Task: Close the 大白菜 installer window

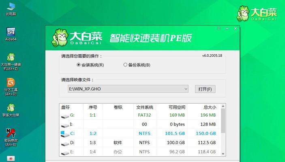Action: tap(236, 28)
